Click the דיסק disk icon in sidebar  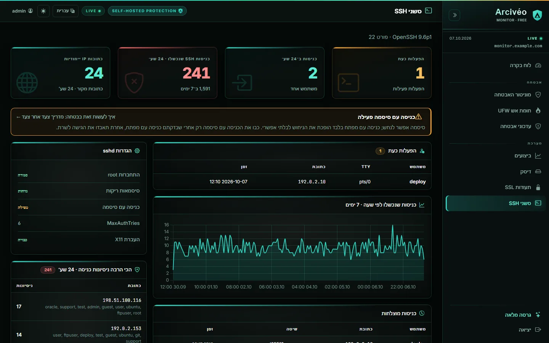point(538,171)
